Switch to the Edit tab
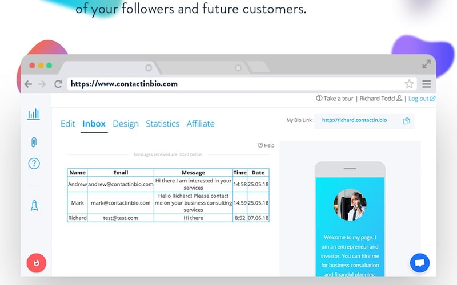This screenshot has width=457, height=285. pyautogui.click(x=67, y=124)
